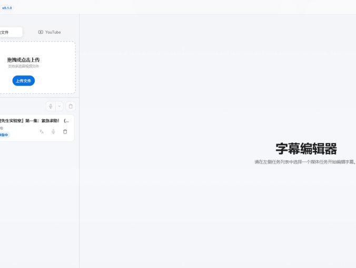Click the 支持多选音视频文件 subtitle text
The image size is (356, 268).
(x=23, y=66)
